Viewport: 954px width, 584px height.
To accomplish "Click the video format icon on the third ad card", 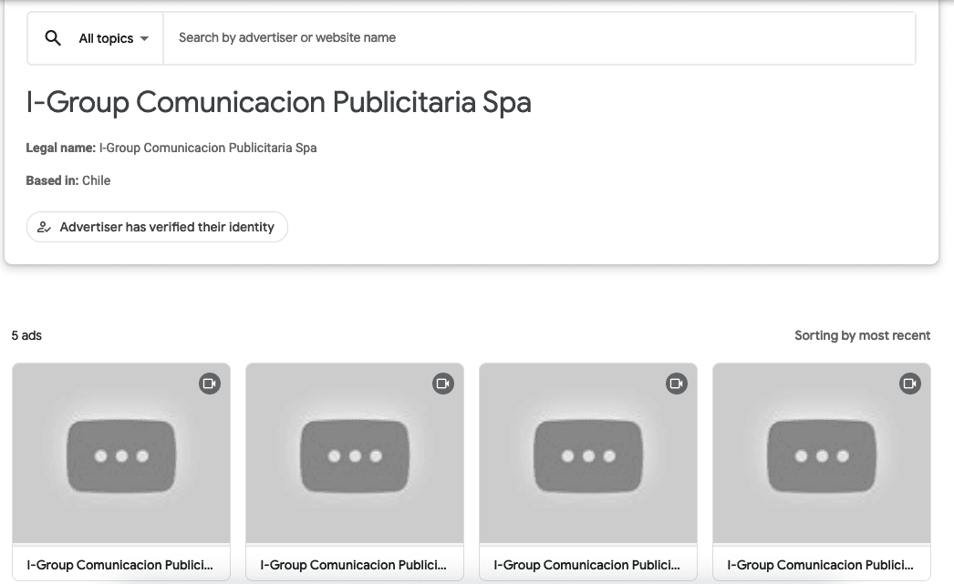I will point(677,384).
